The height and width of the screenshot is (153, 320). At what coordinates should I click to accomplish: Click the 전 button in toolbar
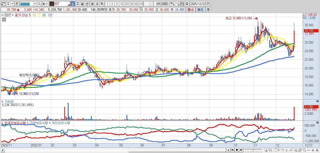(x=17, y=4)
